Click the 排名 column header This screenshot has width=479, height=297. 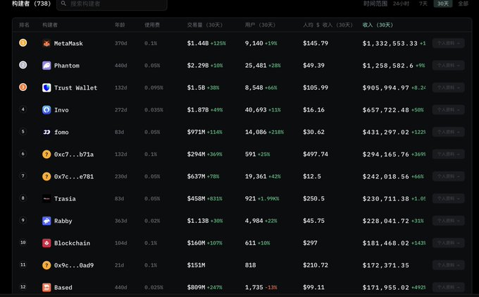24,25
